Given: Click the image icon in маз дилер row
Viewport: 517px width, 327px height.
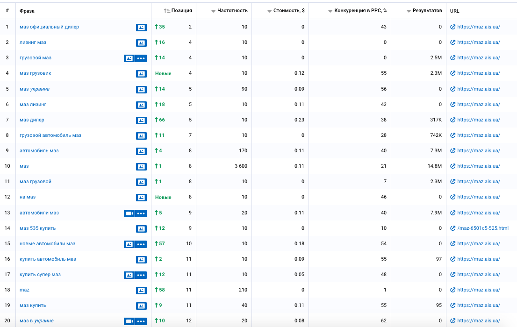Looking at the screenshot, I should [x=141, y=121].
